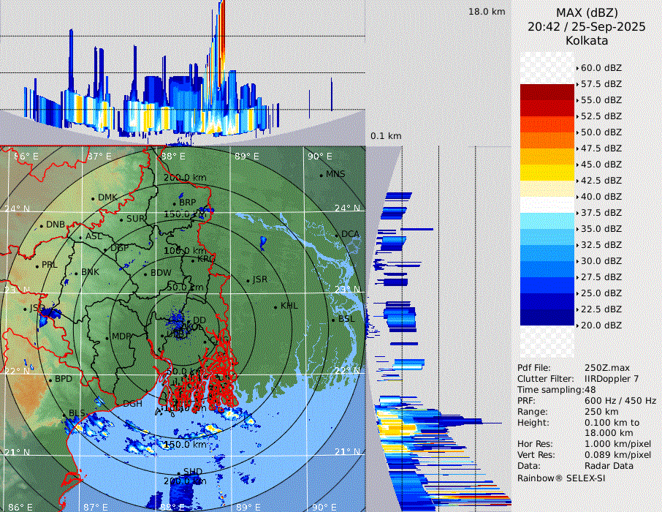The width and height of the screenshot is (662, 512).
Task: Click the BPD station marker
Action: pos(50,380)
